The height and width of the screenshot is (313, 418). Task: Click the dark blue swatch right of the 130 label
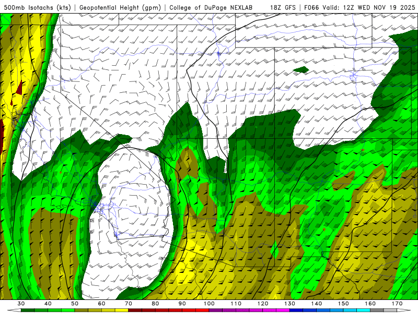click(x=296, y=310)
